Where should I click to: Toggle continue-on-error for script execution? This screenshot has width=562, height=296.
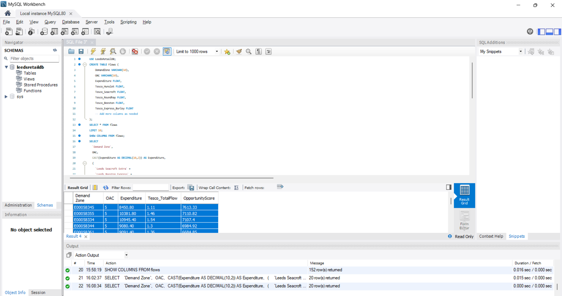click(x=135, y=51)
